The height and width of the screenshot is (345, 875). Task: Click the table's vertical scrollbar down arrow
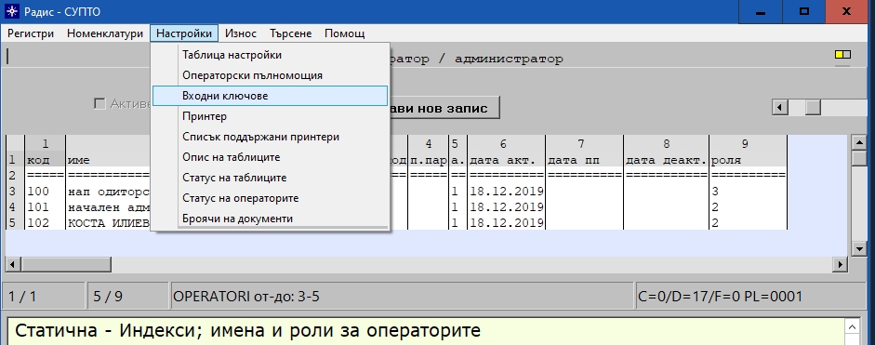[x=859, y=249]
